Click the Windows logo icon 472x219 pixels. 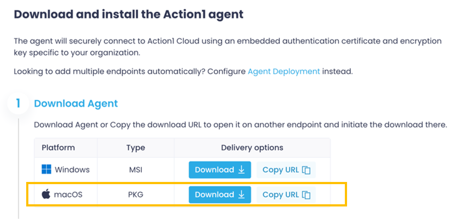46,169
